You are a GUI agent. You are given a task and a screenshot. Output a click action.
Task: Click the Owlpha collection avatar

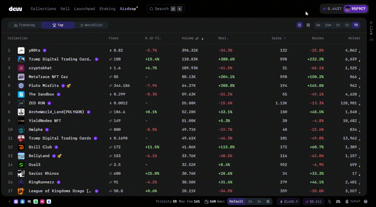point(21,130)
